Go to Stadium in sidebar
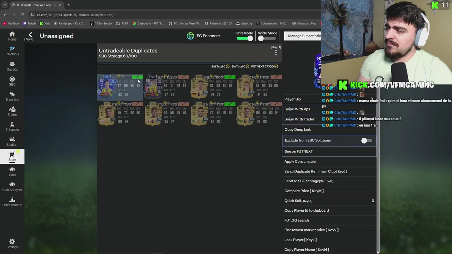This screenshot has width=452, height=254. pyautogui.click(x=12, y=141)
